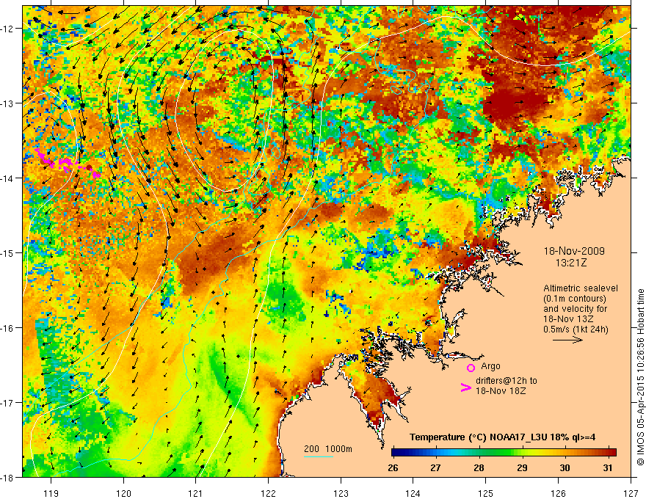Click the cyan 200 1000m bathymetry line sample
The height and width of the screenshot is (499, 646).
[319, 456]
